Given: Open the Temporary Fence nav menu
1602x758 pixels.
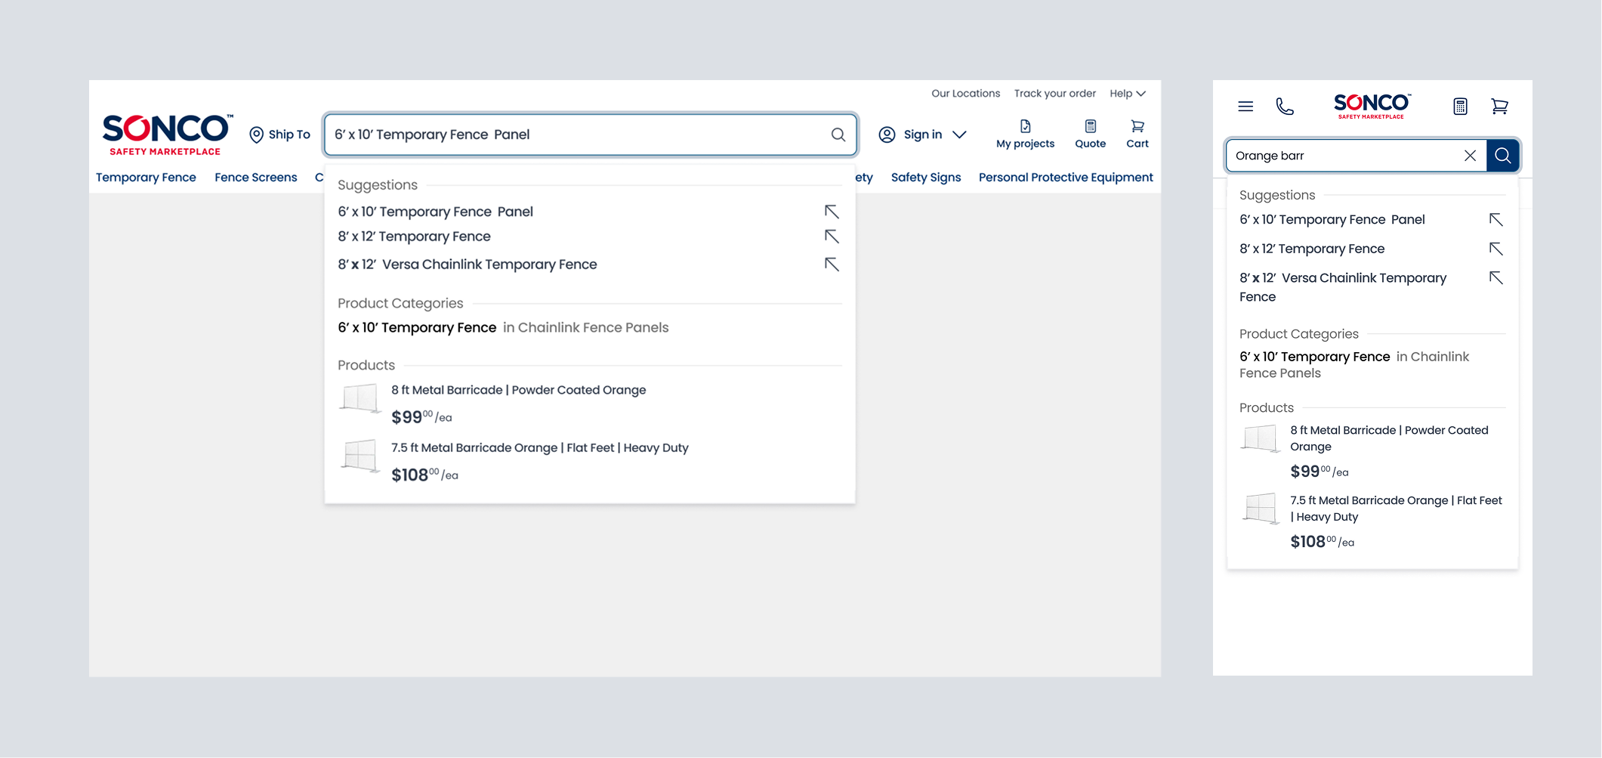Looking at the screenshot, I should pos(146,178).
